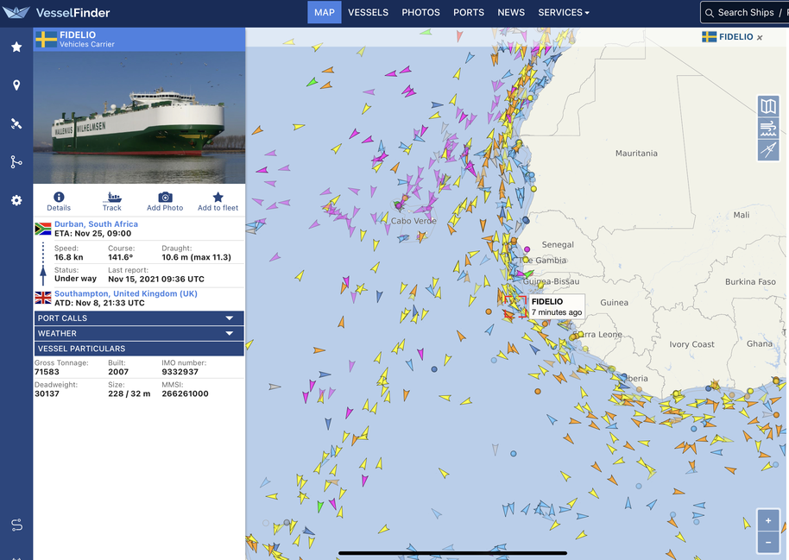Screen dimensions: 789x560
Task: Click the ATD: Nov 8, 21:33 UTC text
Action: 99,303
